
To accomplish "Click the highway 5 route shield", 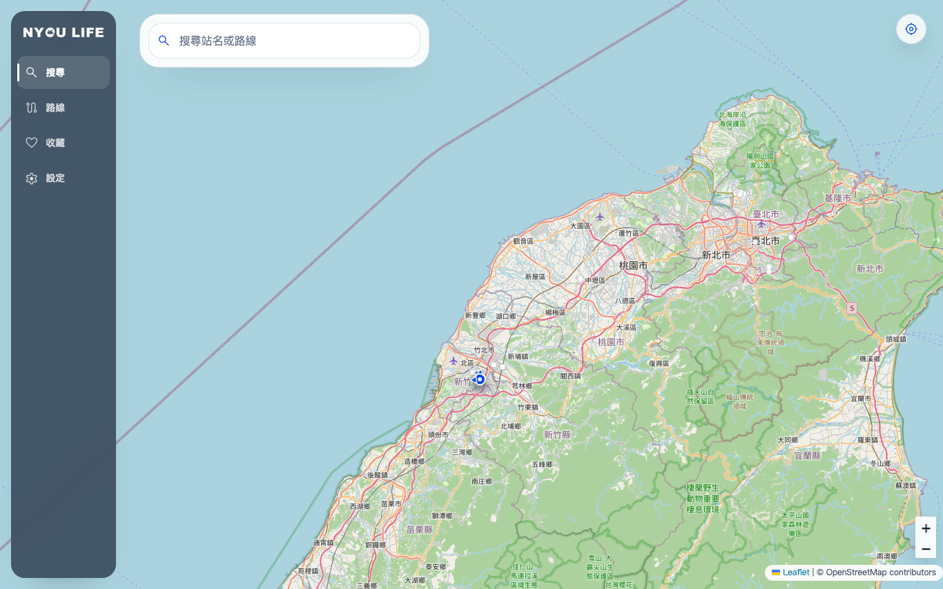I will pyautogui.click(x=853, y=308).
